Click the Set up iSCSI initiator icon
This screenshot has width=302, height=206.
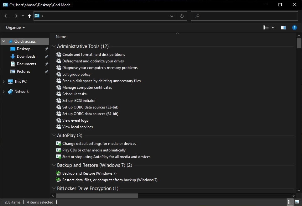(59, 100)
